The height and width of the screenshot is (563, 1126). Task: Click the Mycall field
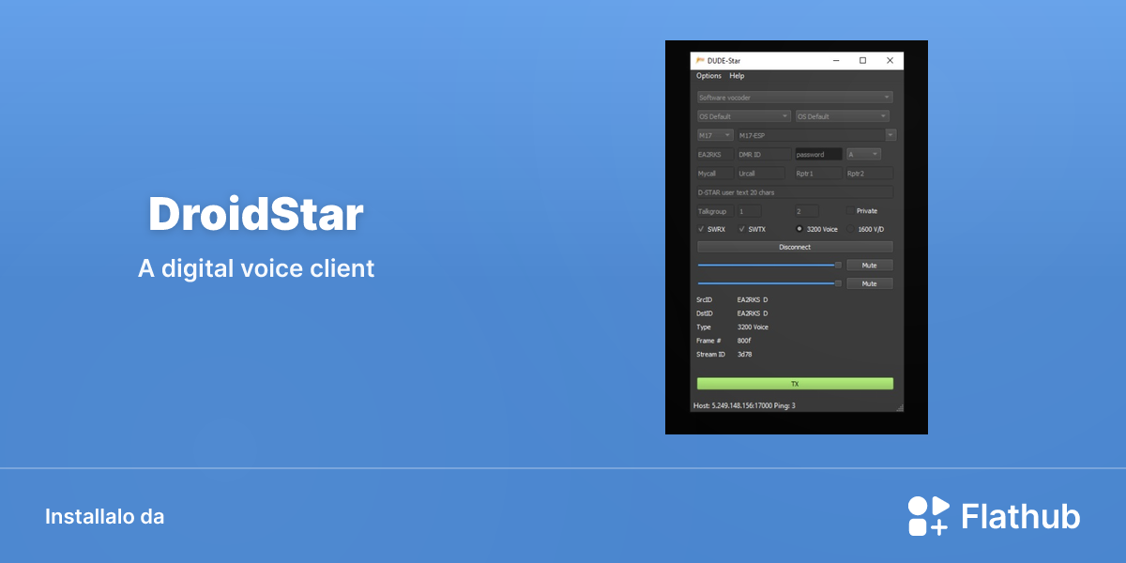pos(715,174)
